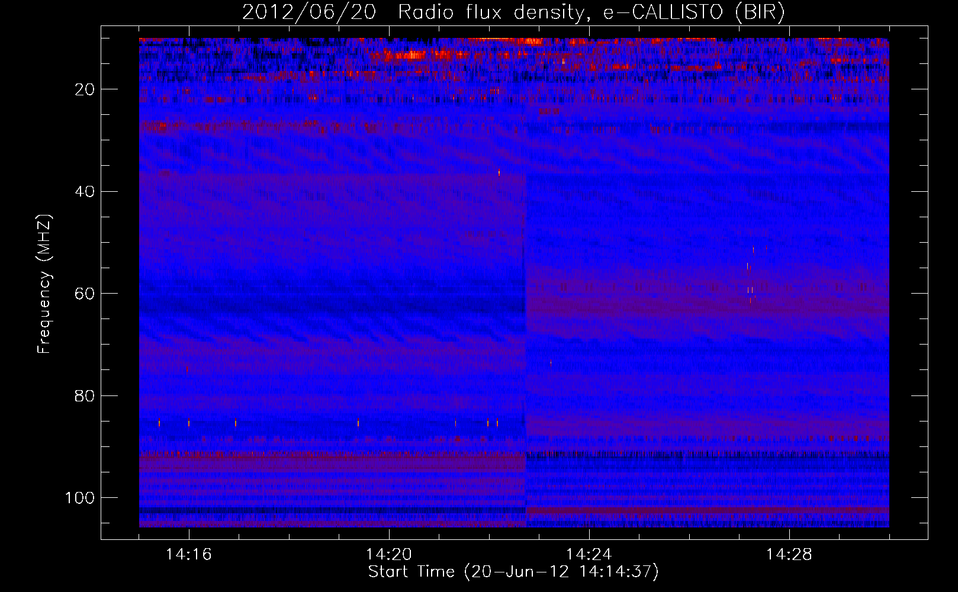Click the 14:28 time tick label
Screen dimensions: 958x592
[789, 554]
